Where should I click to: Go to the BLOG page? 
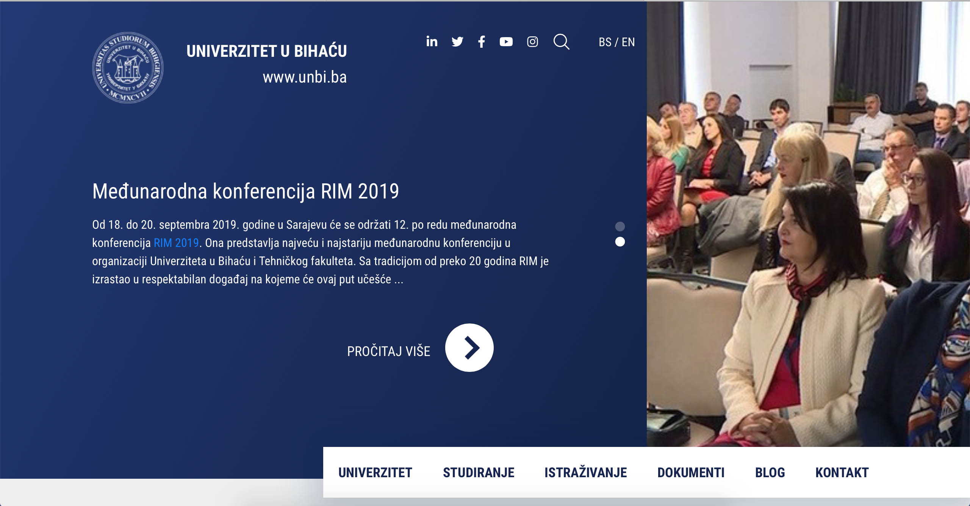(770, 473)
